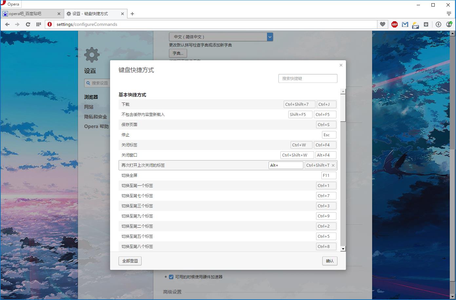Image resolution: width=456 pixels, height=300 pixels.
Task: Edit the Ctrl+F4 shortcut for 关闭标签
Action: 325,145
